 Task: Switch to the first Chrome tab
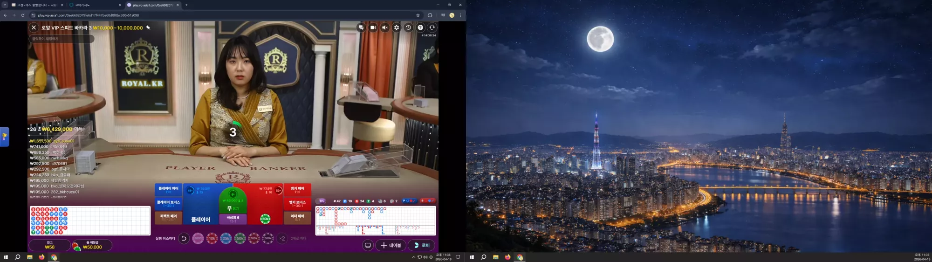37,5
